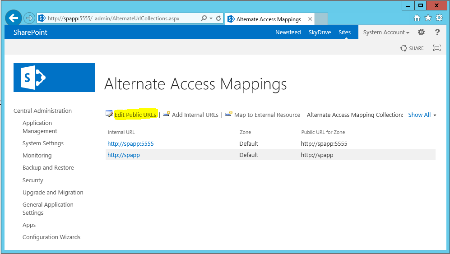Screen dimensions: 450x254
Task: Open Configuration Wizards in sidebar
Action: click(51, 237)
